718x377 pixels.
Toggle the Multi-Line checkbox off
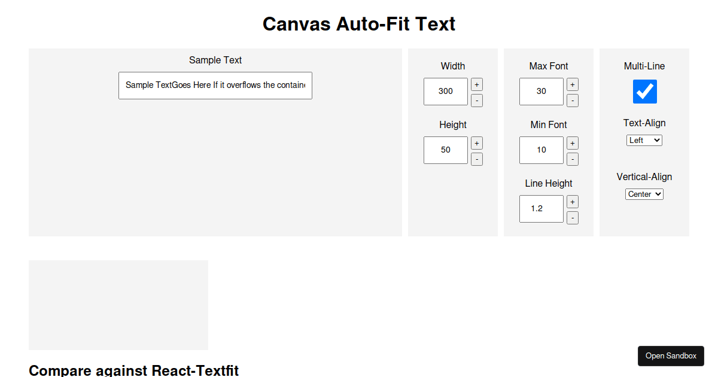point(644,91)
